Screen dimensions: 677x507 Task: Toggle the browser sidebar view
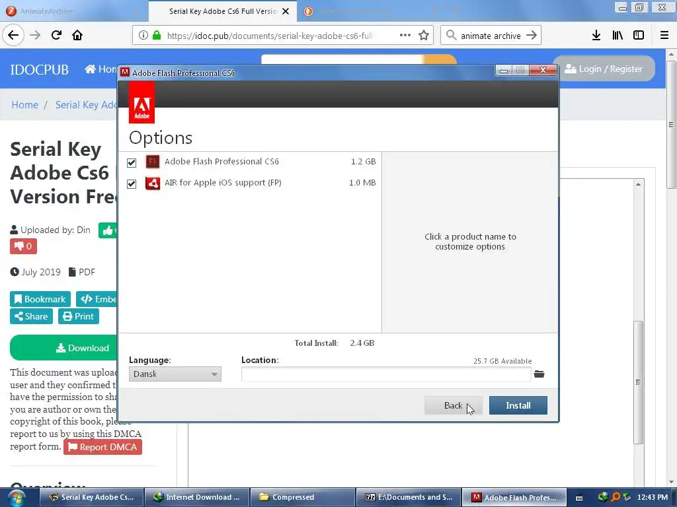click(639, 36)
